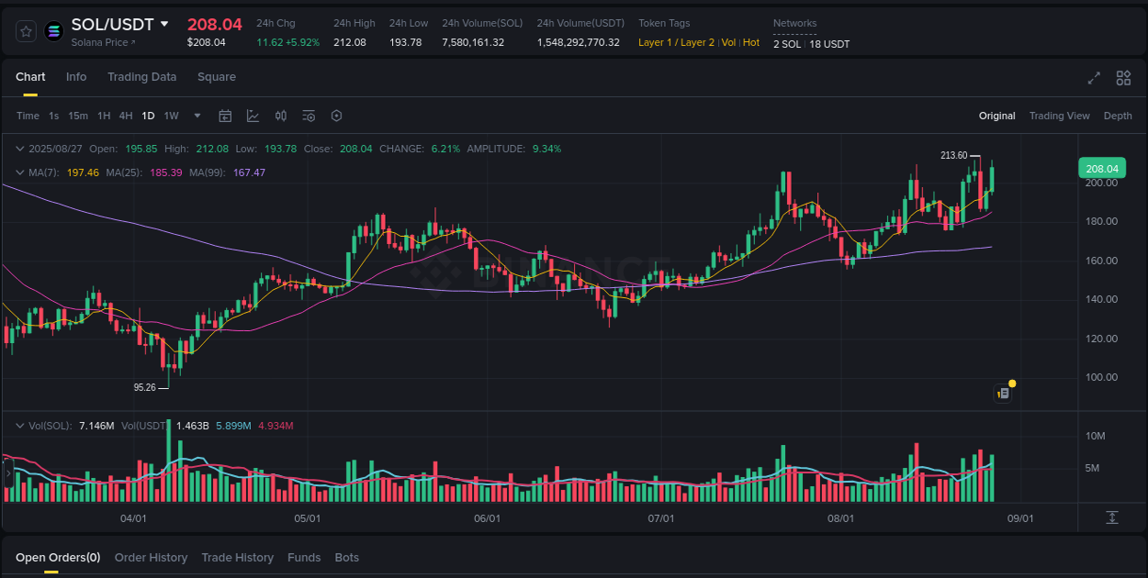The image size is (1148, 578).
Task: Collapse the moving averages row
Action: tap(20, 172)
